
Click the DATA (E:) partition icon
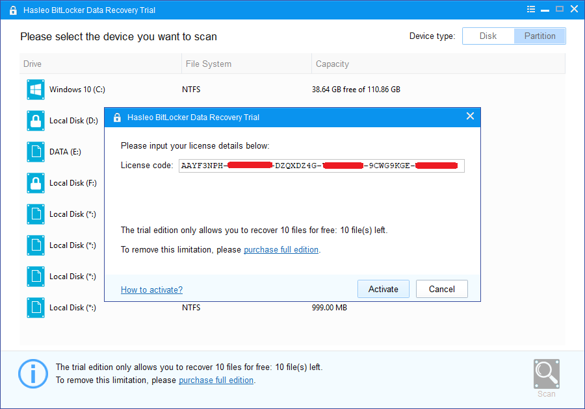(36, 152)
